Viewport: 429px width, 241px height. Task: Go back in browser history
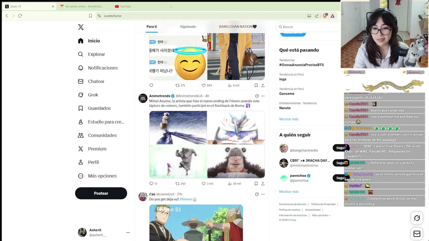coord(7,16)
